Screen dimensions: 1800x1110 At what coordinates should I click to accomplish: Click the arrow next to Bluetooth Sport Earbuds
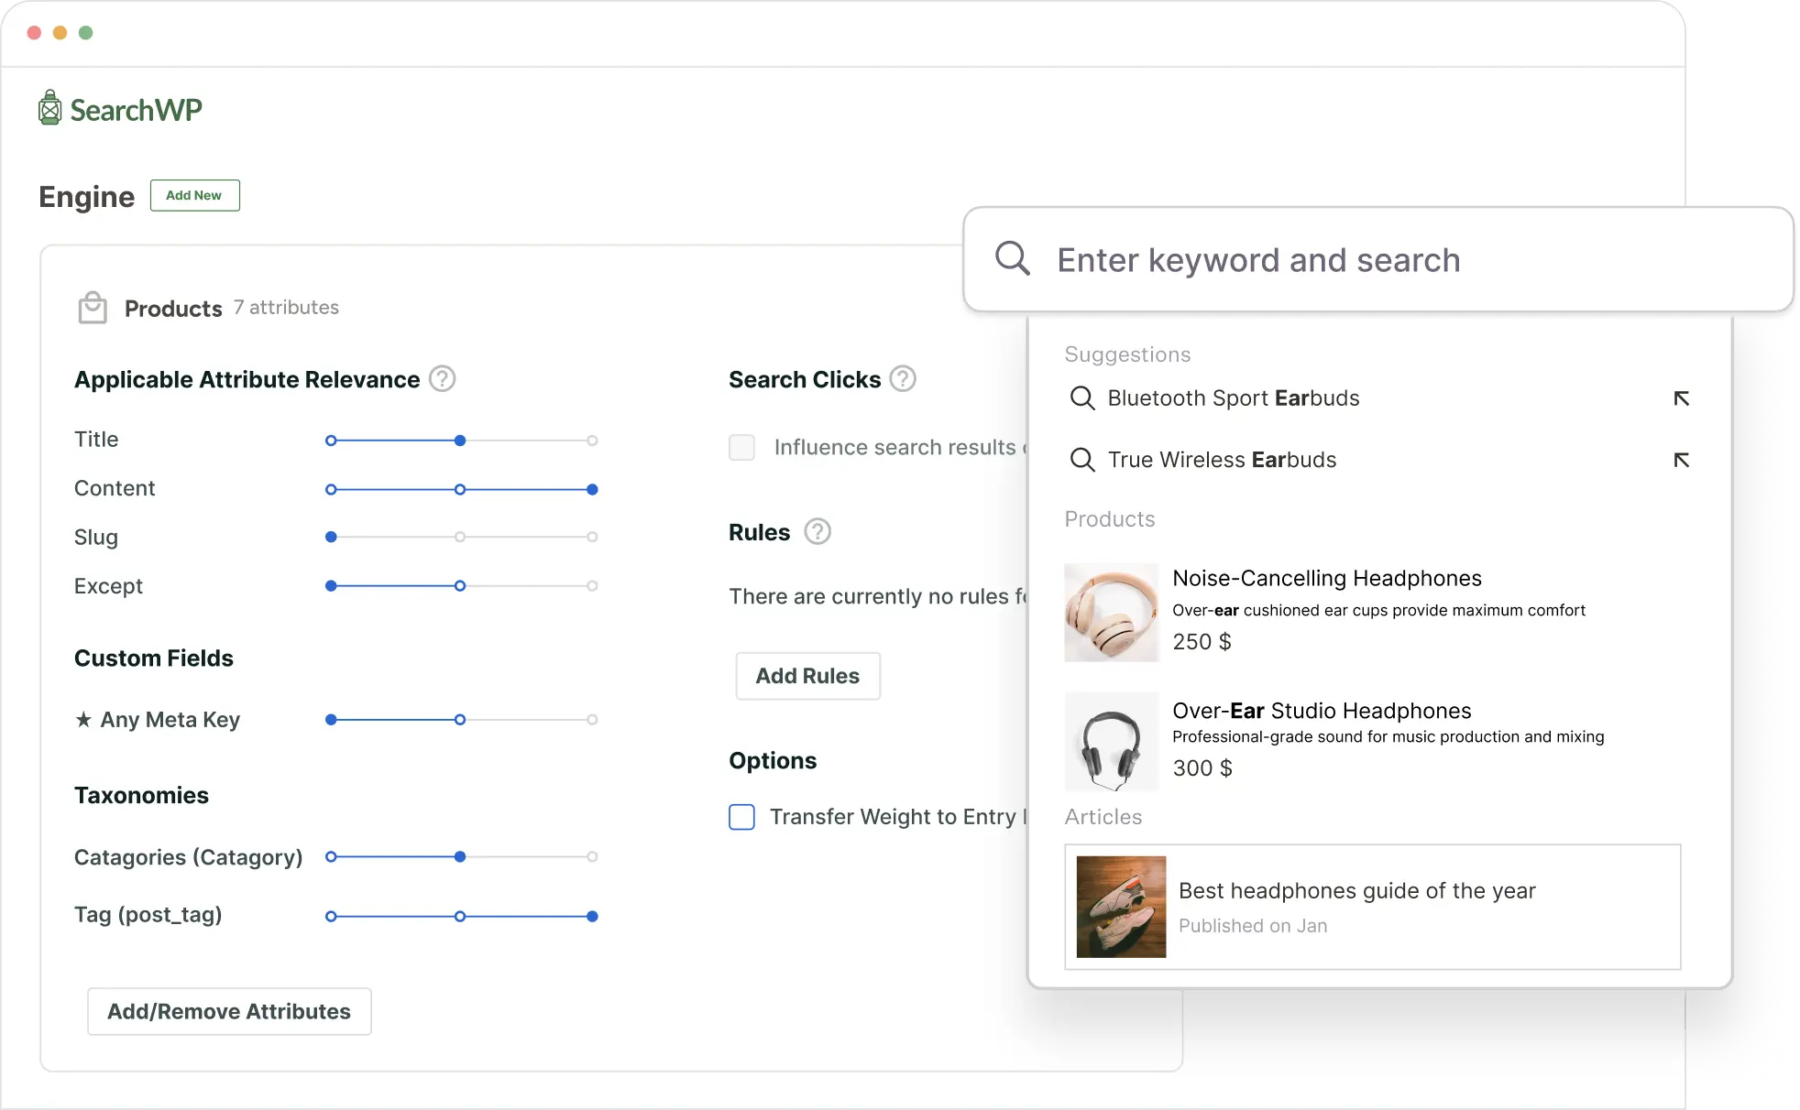[1682, 398]
